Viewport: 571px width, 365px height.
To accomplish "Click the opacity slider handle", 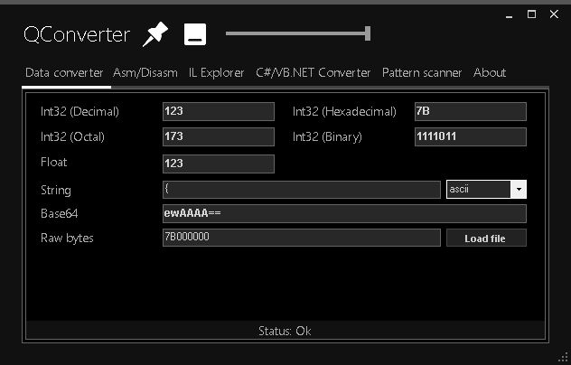I will click(x=368, y=33).
